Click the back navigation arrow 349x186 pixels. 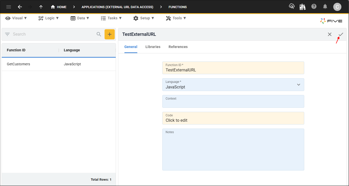(x=20, y=7)
